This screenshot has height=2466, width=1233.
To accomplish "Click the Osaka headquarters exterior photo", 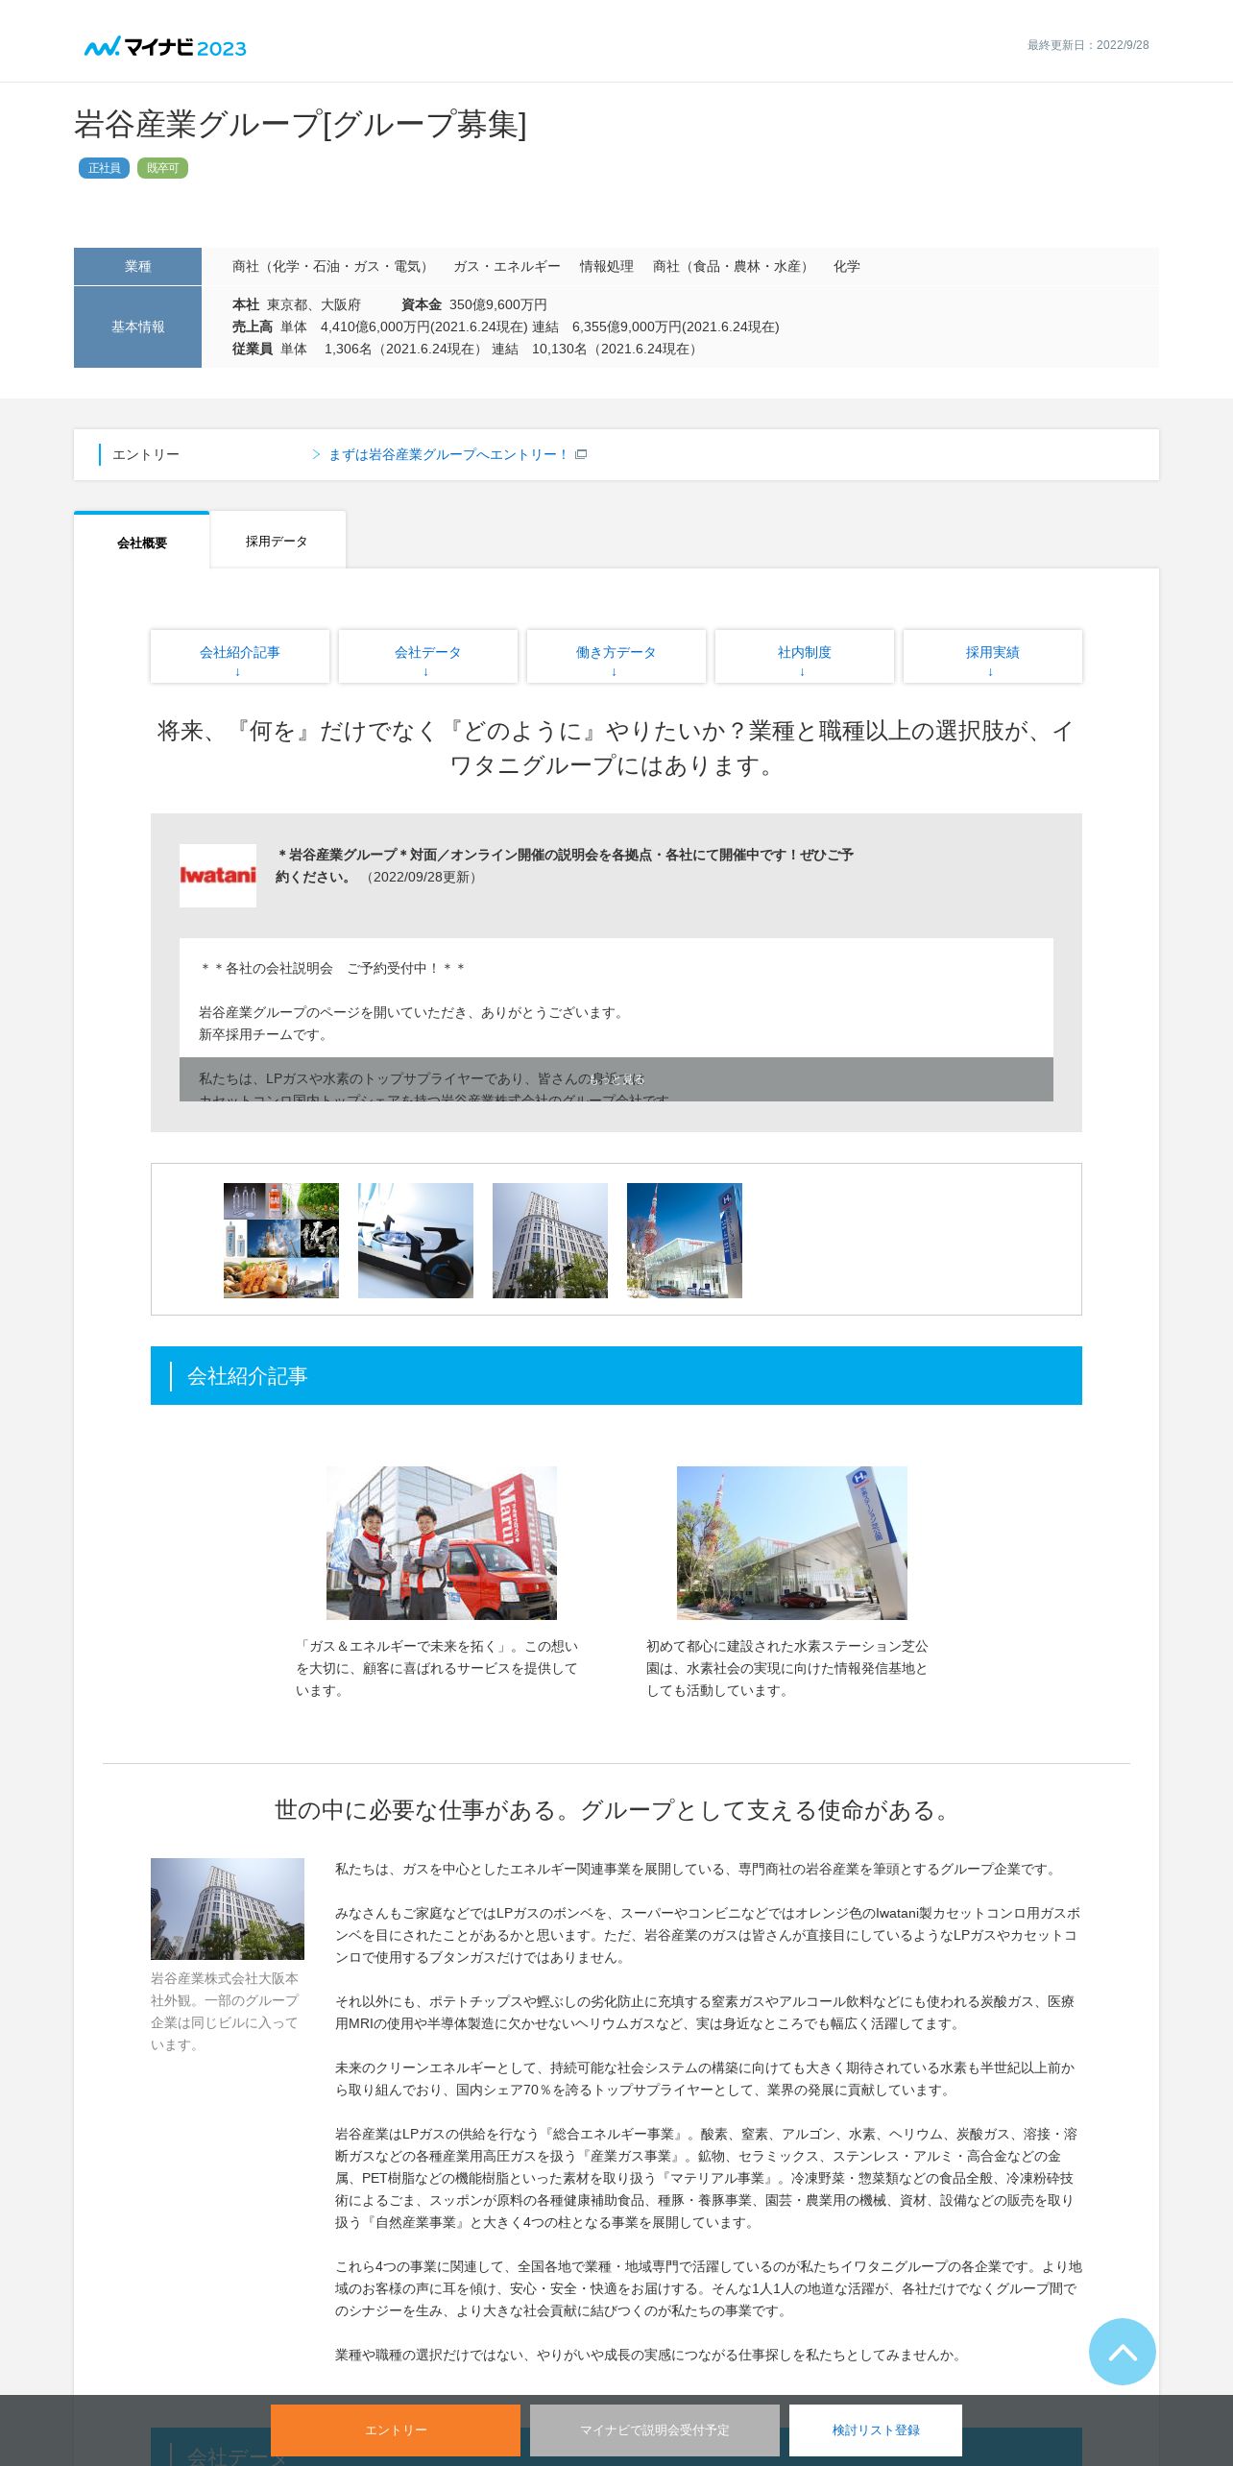I will click(x=228, y=1909).
